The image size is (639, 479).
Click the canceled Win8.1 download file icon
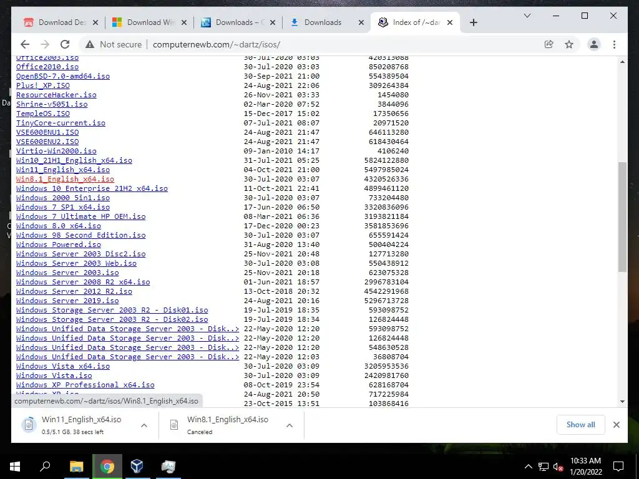174,425
